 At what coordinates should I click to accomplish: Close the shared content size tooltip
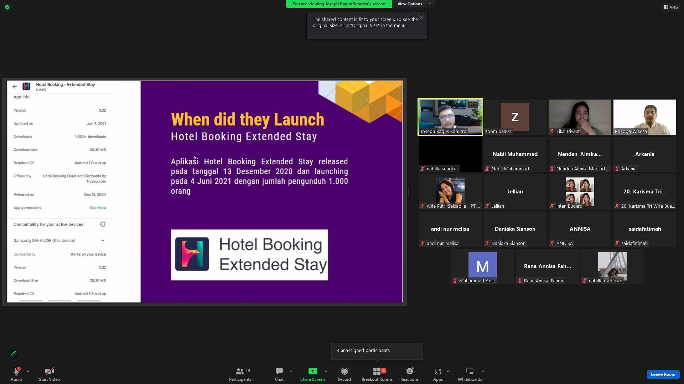[x=421, y=17]
